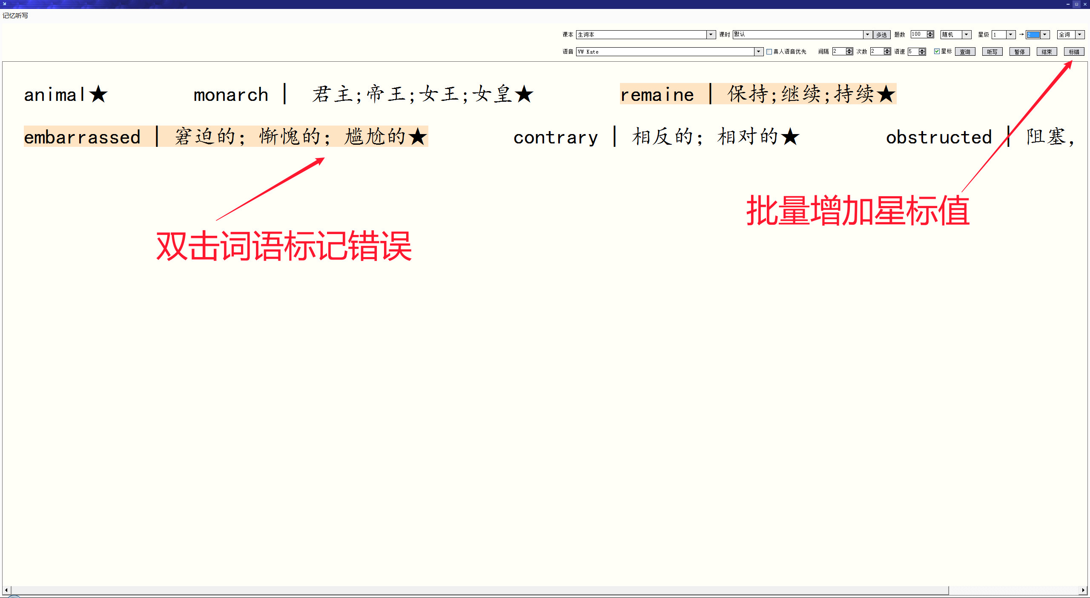Start dictation with 听写 button
1090x598 pixels.
tap(992, 52)
